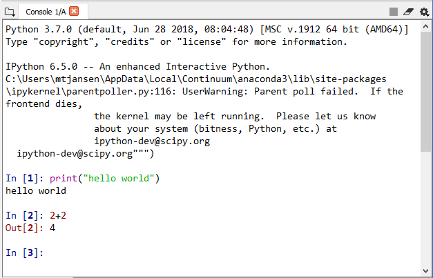Close the Console 1/A tab

click(74, 11)
